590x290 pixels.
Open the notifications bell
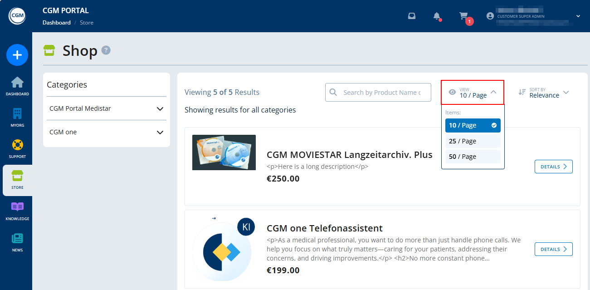point(437,16)
